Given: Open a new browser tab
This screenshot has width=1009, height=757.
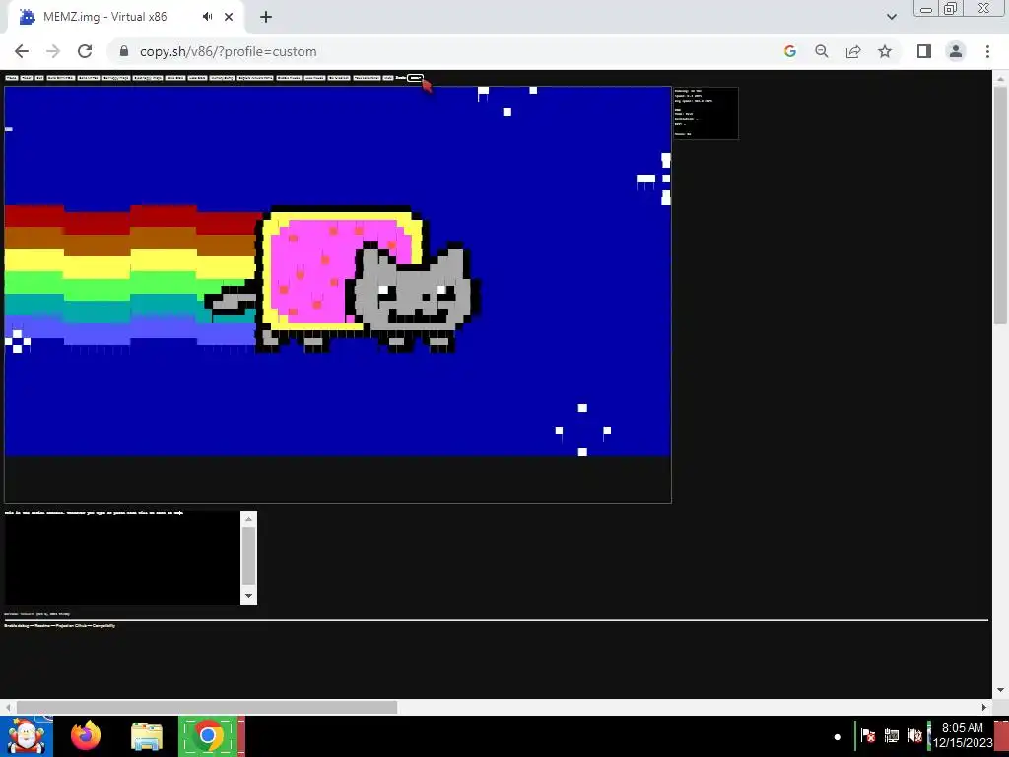Looking at the screenshot, I should tap(266, 17).
